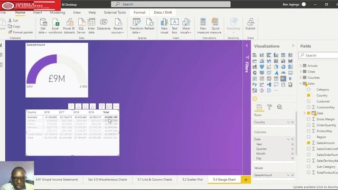The width and height of the screenshot is (338, 190).
Task: Open Date dropdown in Columns well
Action: (x=288, y=139)
